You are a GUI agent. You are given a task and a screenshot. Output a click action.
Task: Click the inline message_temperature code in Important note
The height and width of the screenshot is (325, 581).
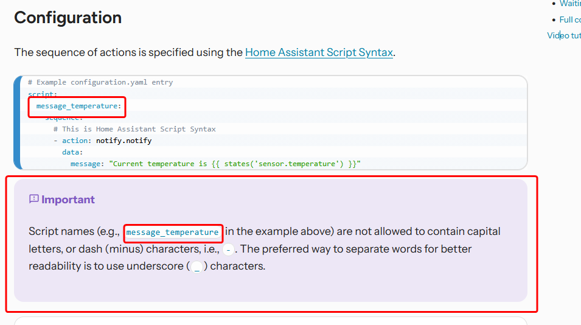[172, 232]
